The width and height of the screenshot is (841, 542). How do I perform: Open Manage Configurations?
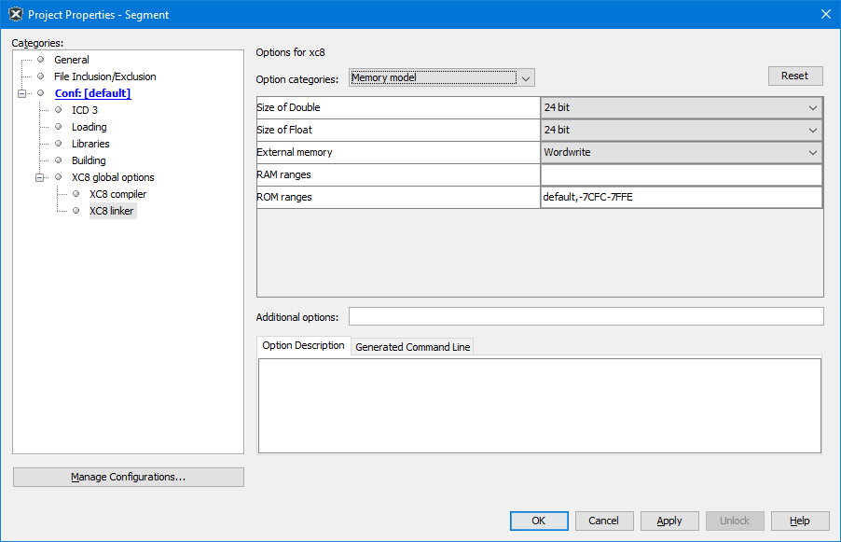coord(128,477)
